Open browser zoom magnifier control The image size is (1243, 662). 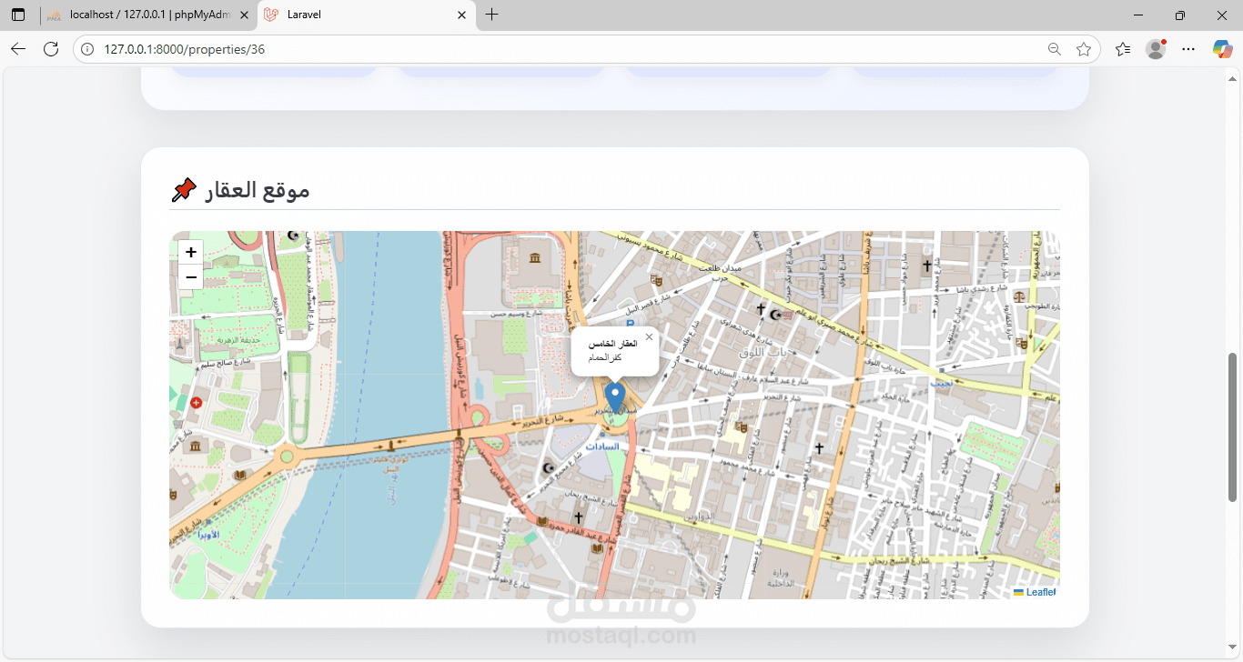point(1054,49)
